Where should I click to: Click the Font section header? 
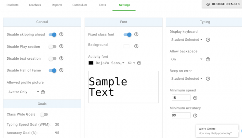(124, 22)
